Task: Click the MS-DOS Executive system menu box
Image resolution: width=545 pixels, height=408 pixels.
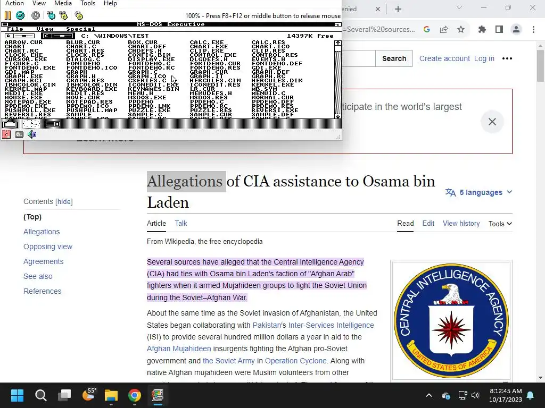Action: 4,24
